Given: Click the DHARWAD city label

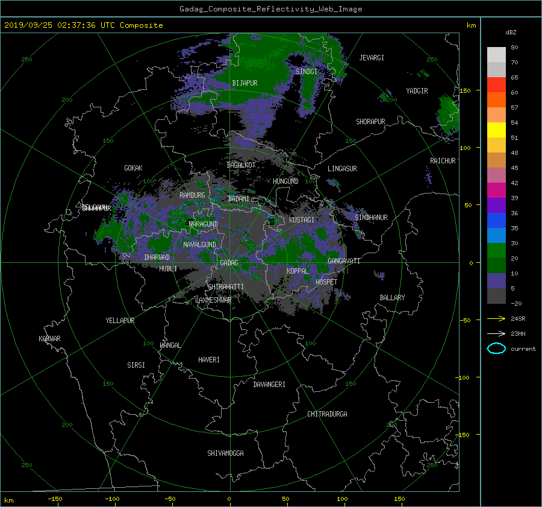Looking at the screenshot, I should [157, 257].
